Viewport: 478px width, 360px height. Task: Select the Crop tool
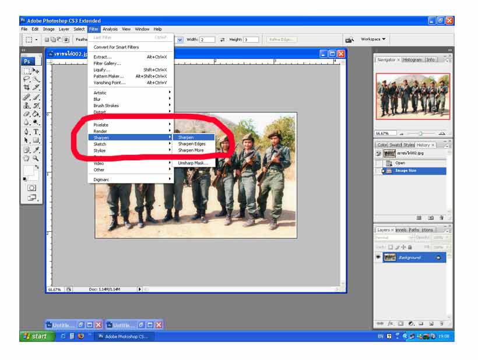[27, 87]
